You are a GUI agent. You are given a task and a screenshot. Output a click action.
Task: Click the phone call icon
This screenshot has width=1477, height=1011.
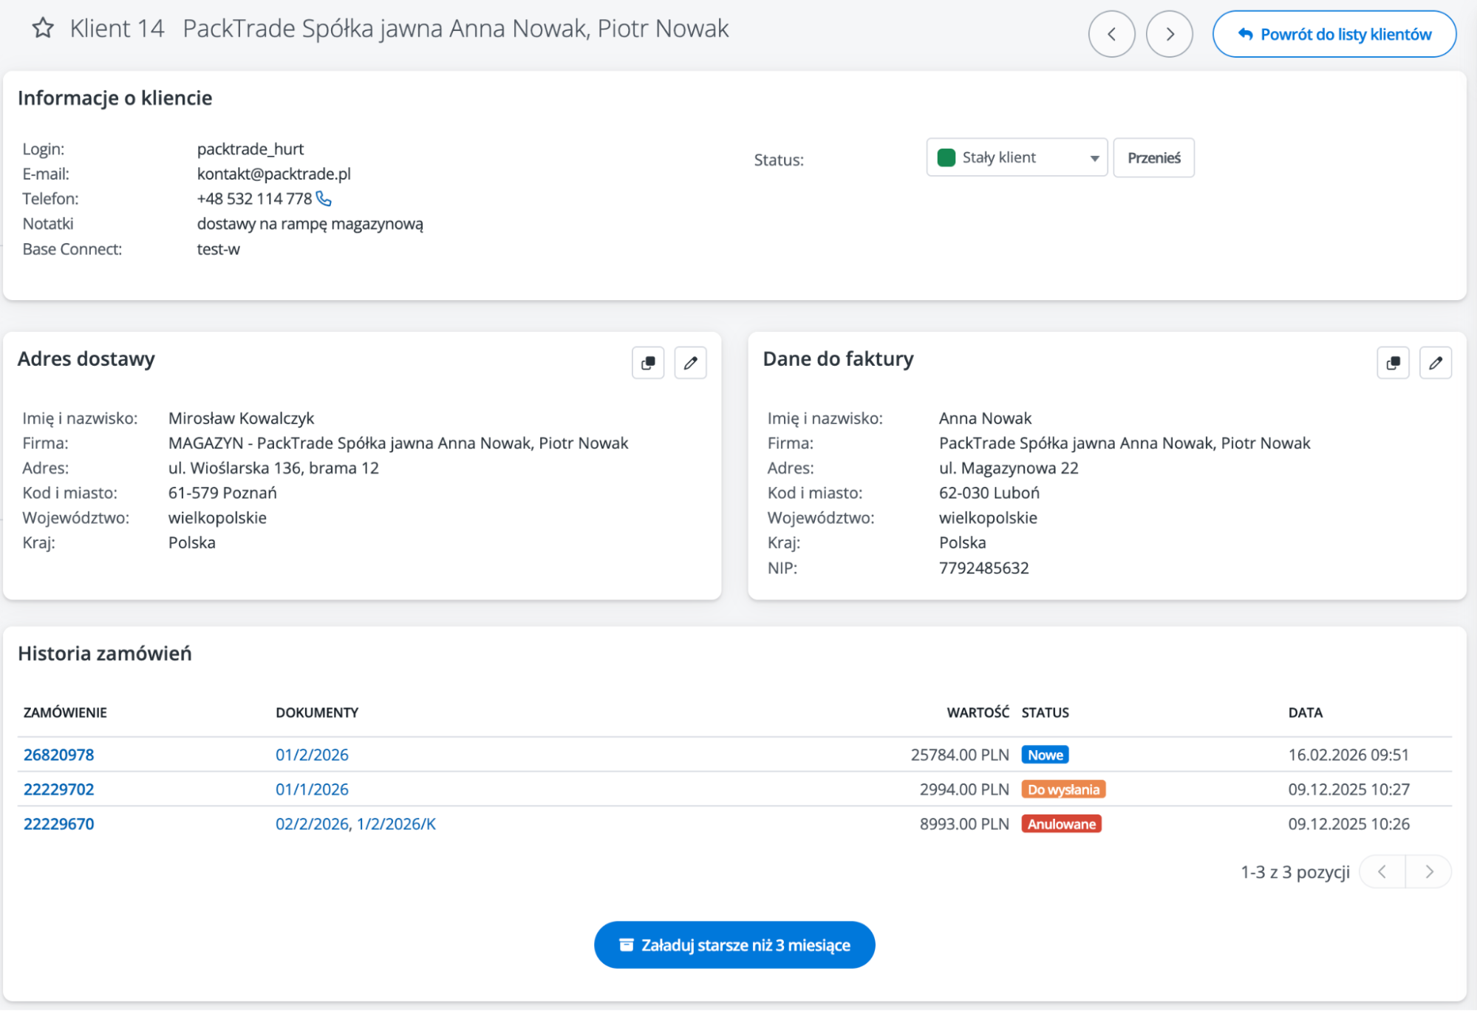tap(324, 199)
